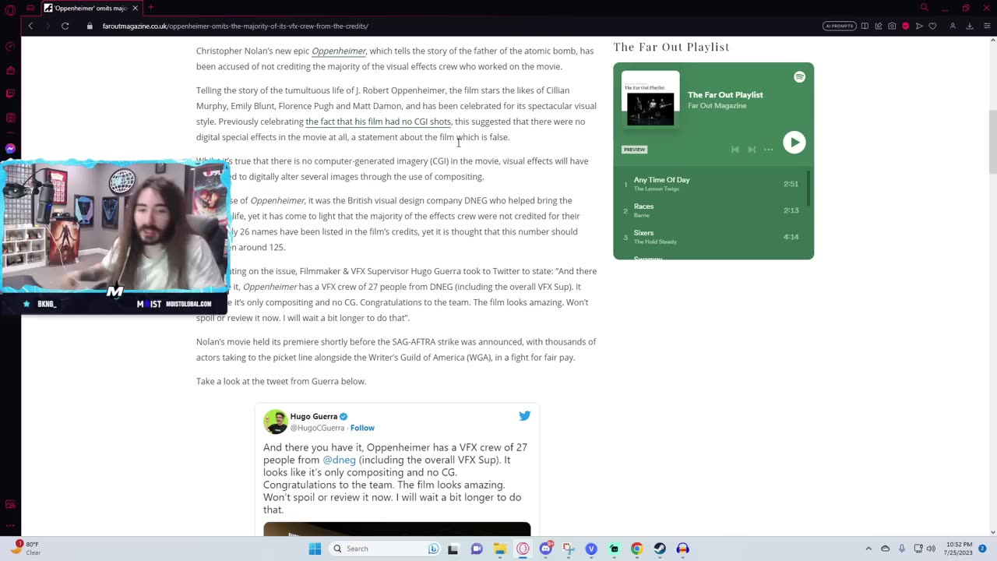Open Discord from the taskbar
Screen dimensions: 997x561
tap(546, 549)
